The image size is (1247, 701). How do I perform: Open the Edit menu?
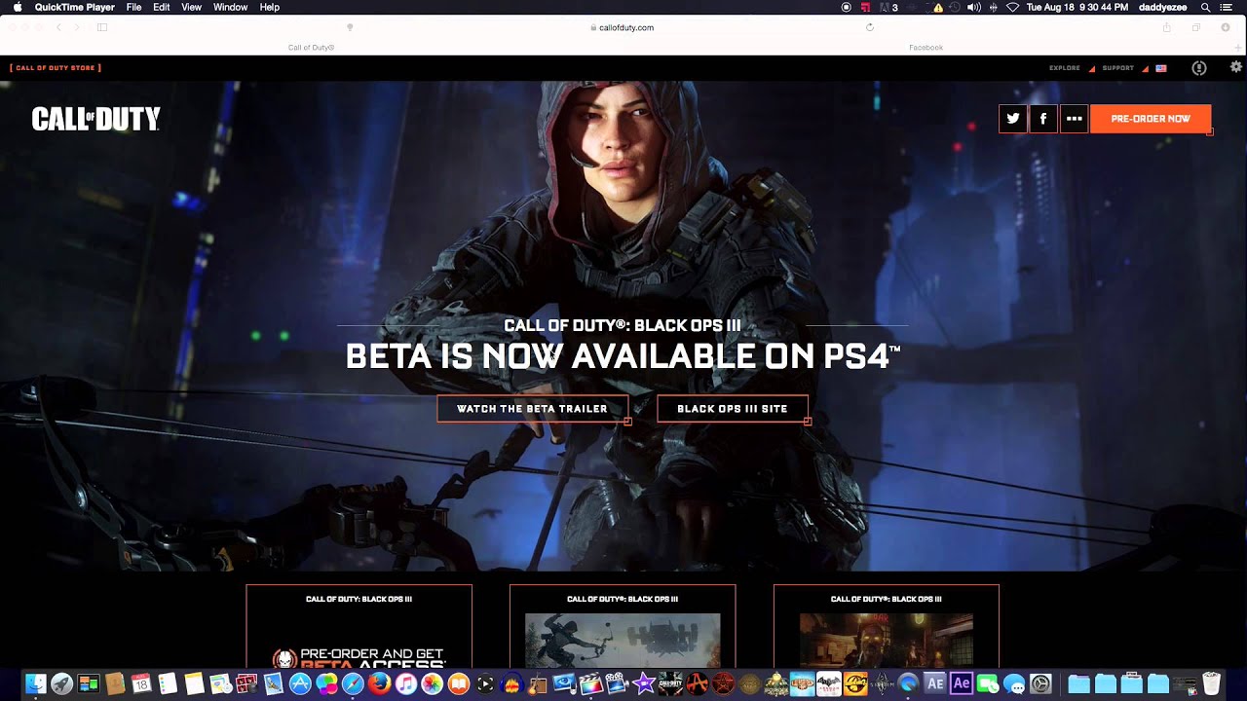click(x=162, y=7)
